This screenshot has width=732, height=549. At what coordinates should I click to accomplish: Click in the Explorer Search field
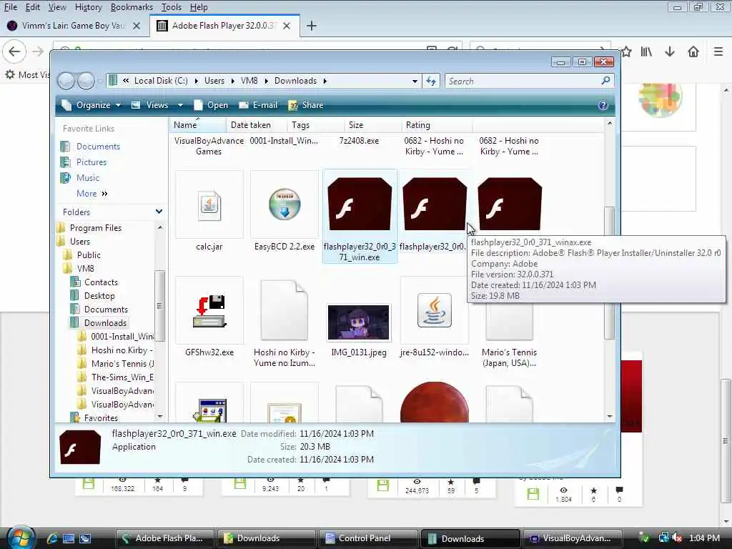(x=523, y=81)
